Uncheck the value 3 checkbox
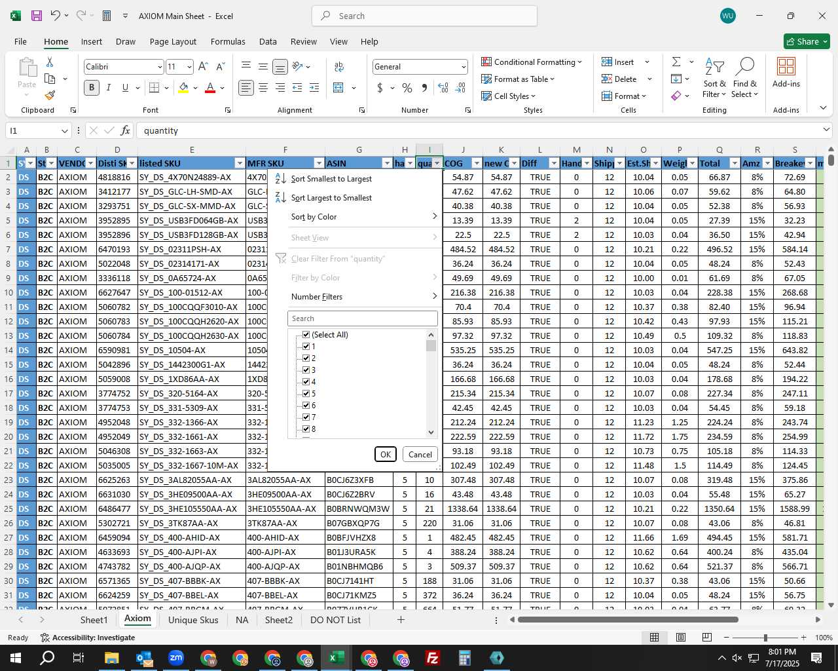The height and width of the screenshot is (671, 838). [x=306, y=370]
